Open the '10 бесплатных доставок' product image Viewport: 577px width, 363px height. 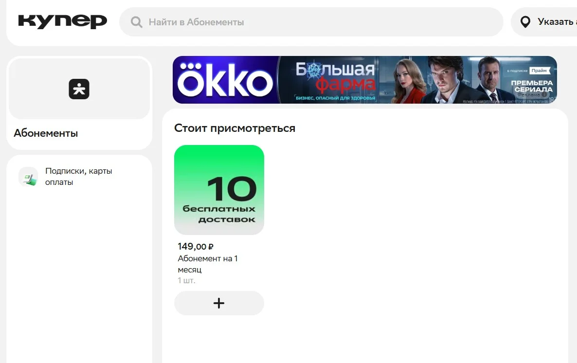click(x=219, y=190)
